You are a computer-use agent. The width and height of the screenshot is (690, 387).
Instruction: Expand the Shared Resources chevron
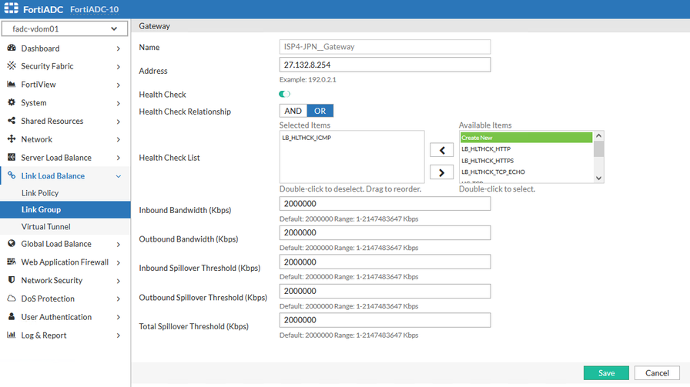(x=118, y=122)
